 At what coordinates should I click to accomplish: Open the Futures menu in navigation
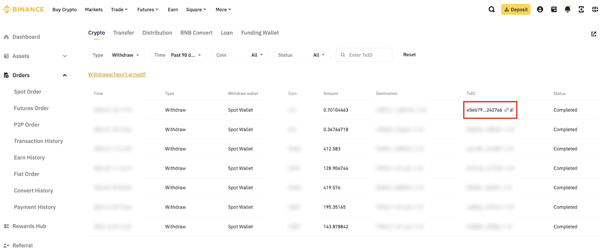click(x=147, y=9)
